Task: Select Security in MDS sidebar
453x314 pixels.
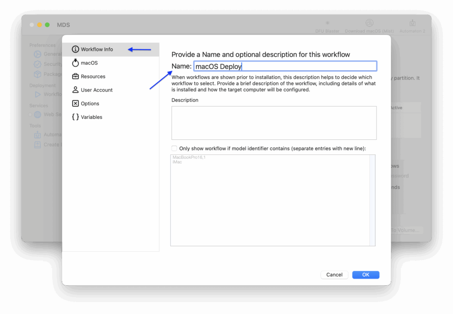Action: coord(48,64)
